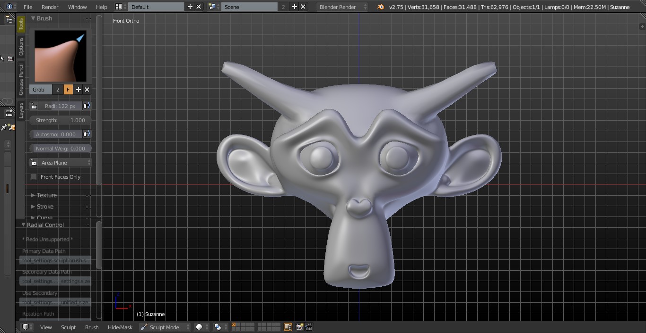This screenshot has width=646, height=333.
Task: Click the scene user count 2
Action: [283, 7]
